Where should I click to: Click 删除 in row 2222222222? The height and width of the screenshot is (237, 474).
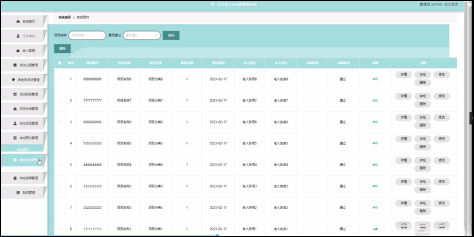(423, 211)
